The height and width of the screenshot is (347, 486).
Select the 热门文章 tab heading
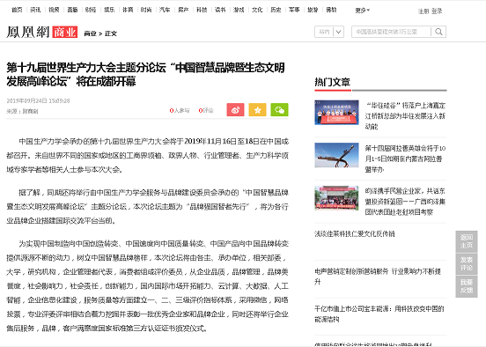[x=332, y=82]
